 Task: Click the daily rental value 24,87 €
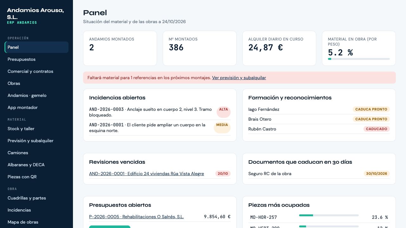(x=265, y=47)
